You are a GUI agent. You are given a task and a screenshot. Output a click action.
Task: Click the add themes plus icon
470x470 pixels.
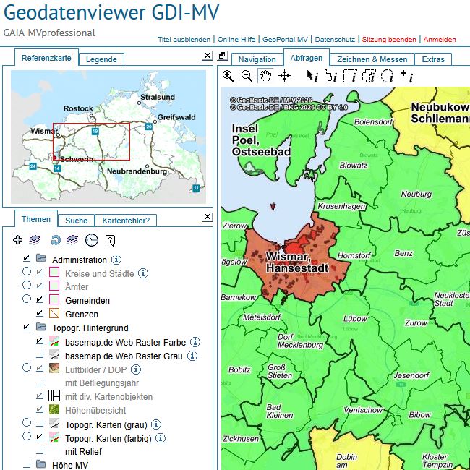(17, 240)
